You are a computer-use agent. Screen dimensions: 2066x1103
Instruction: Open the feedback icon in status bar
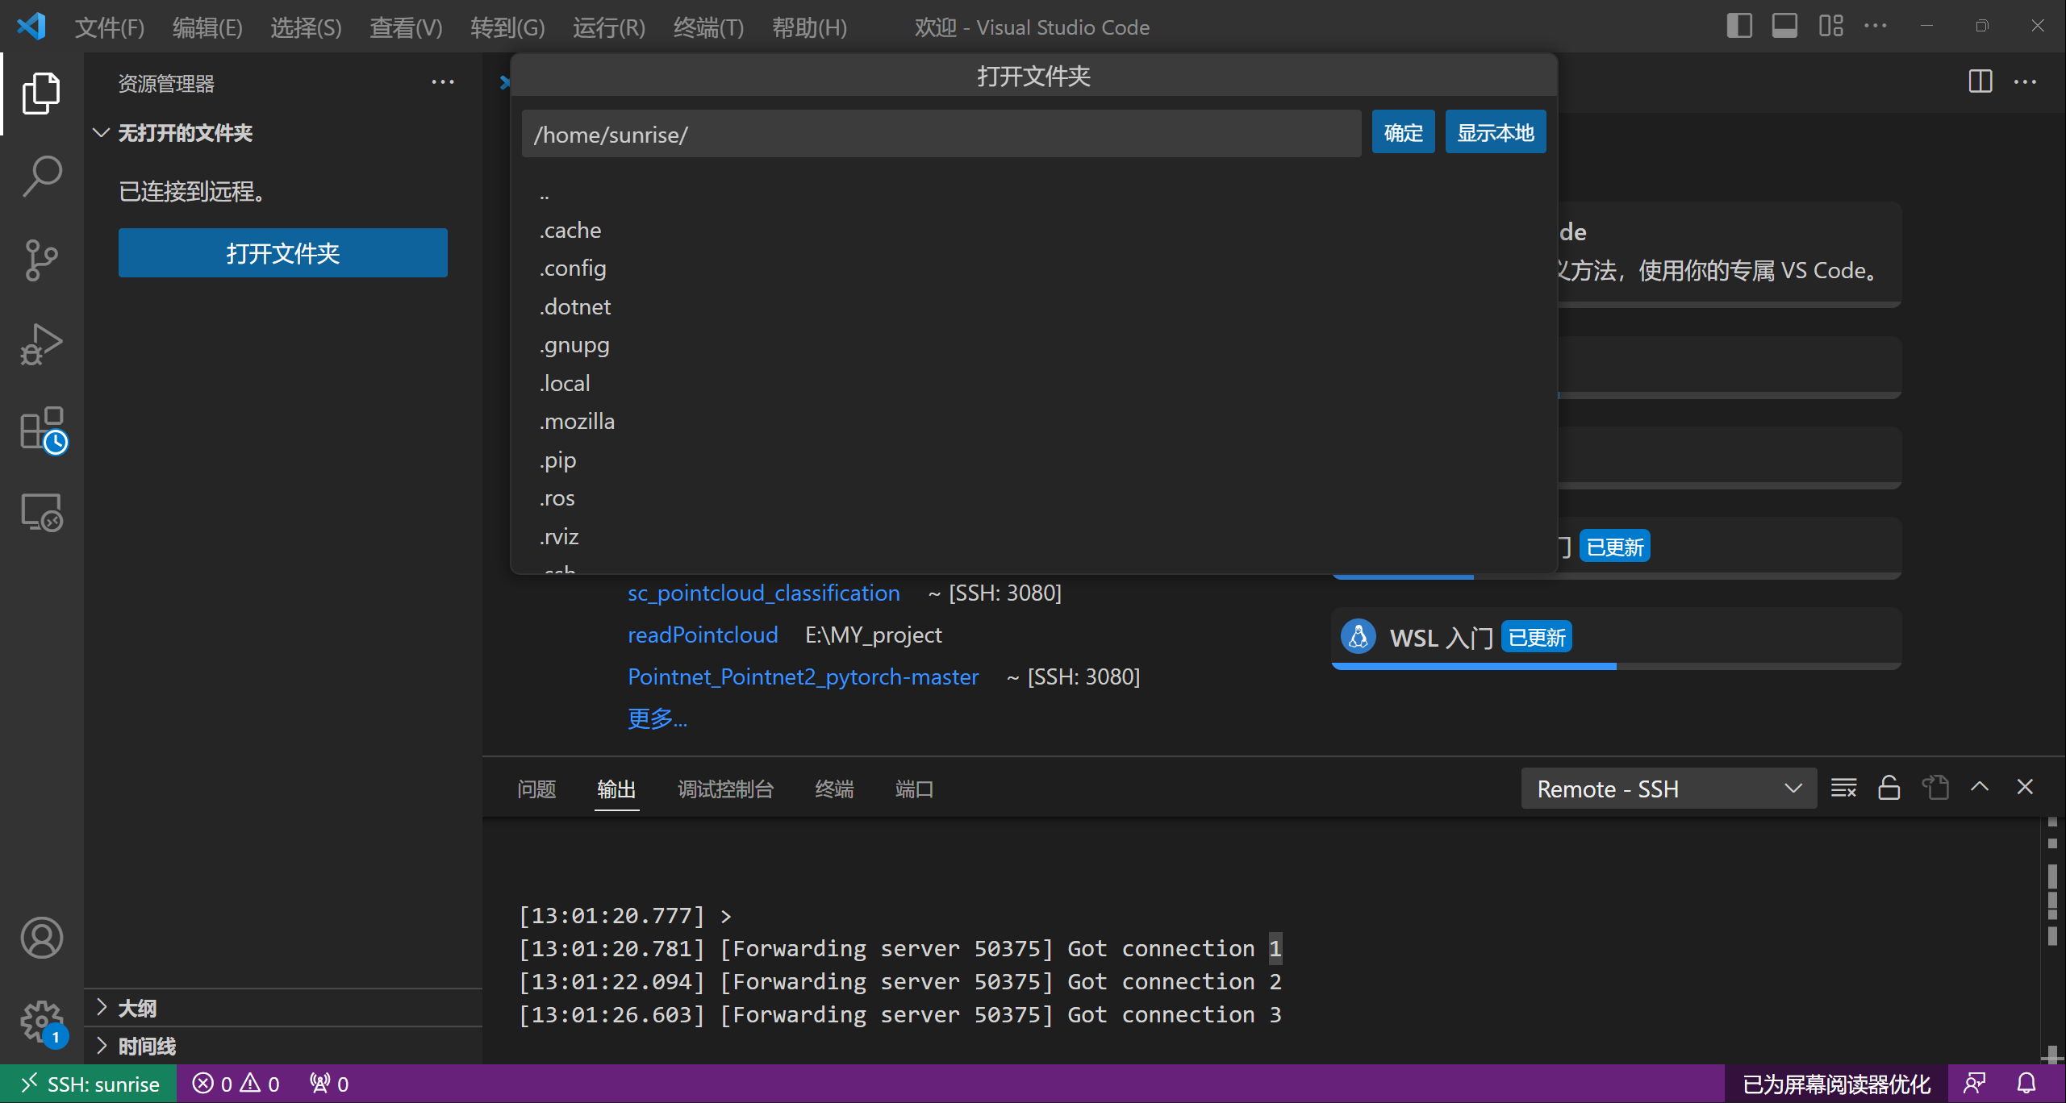[x=1975, y=1084]
